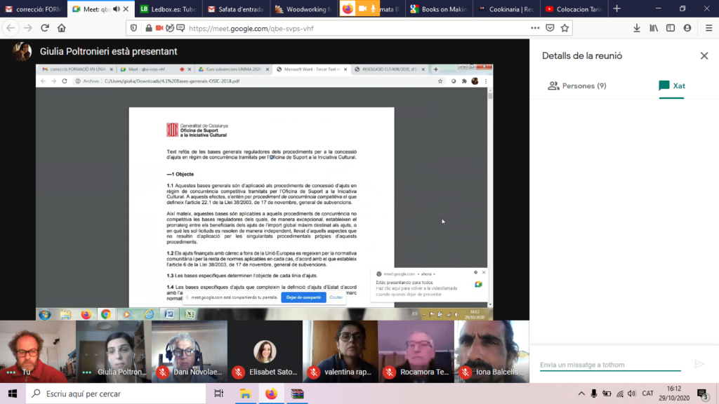Viewport: 719px width, 404px height.
Task: Open network settings from the tray
Action: pos(619,393)
